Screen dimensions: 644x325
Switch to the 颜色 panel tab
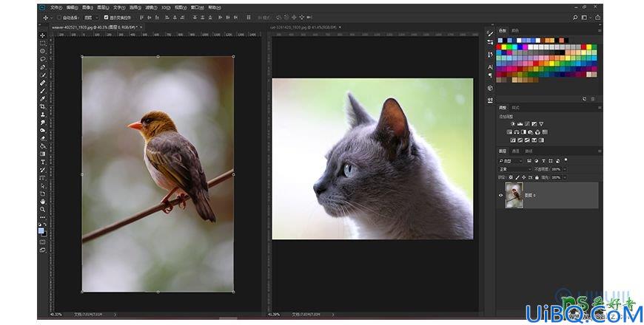(x=515, y=31)
